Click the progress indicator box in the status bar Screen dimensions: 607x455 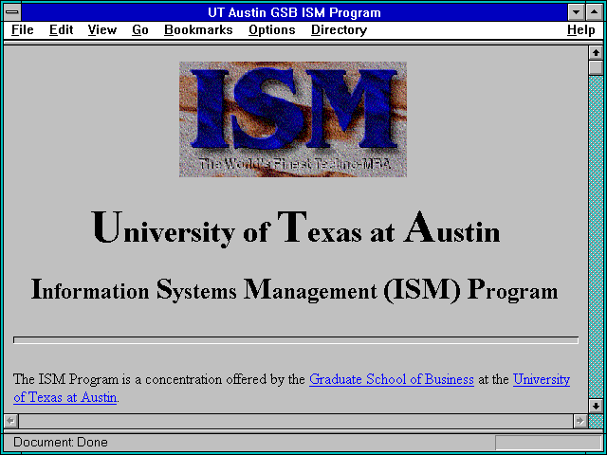click(x=548, y=443)
